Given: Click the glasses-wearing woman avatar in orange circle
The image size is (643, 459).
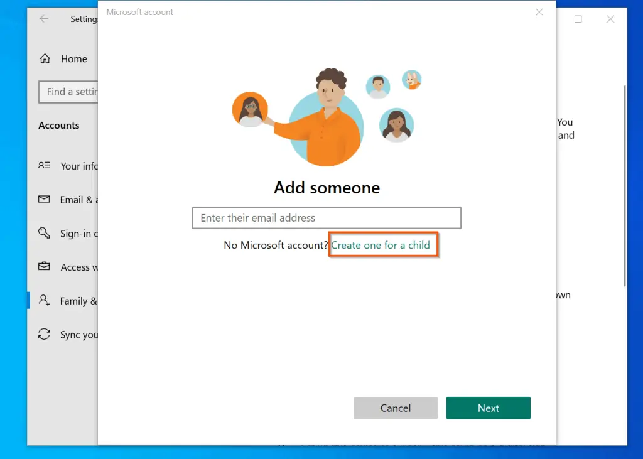Looking at the screenshot, I should point(250,110).
